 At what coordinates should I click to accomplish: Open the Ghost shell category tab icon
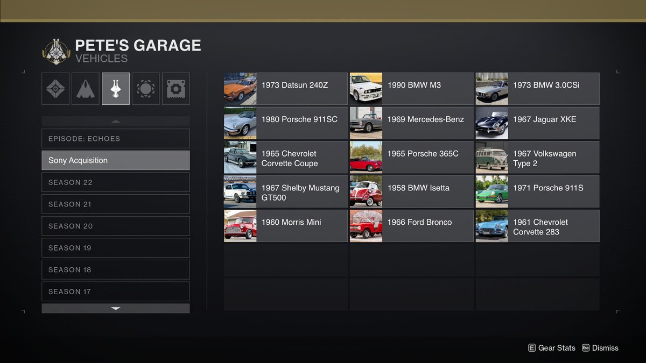tap(146, 89)
